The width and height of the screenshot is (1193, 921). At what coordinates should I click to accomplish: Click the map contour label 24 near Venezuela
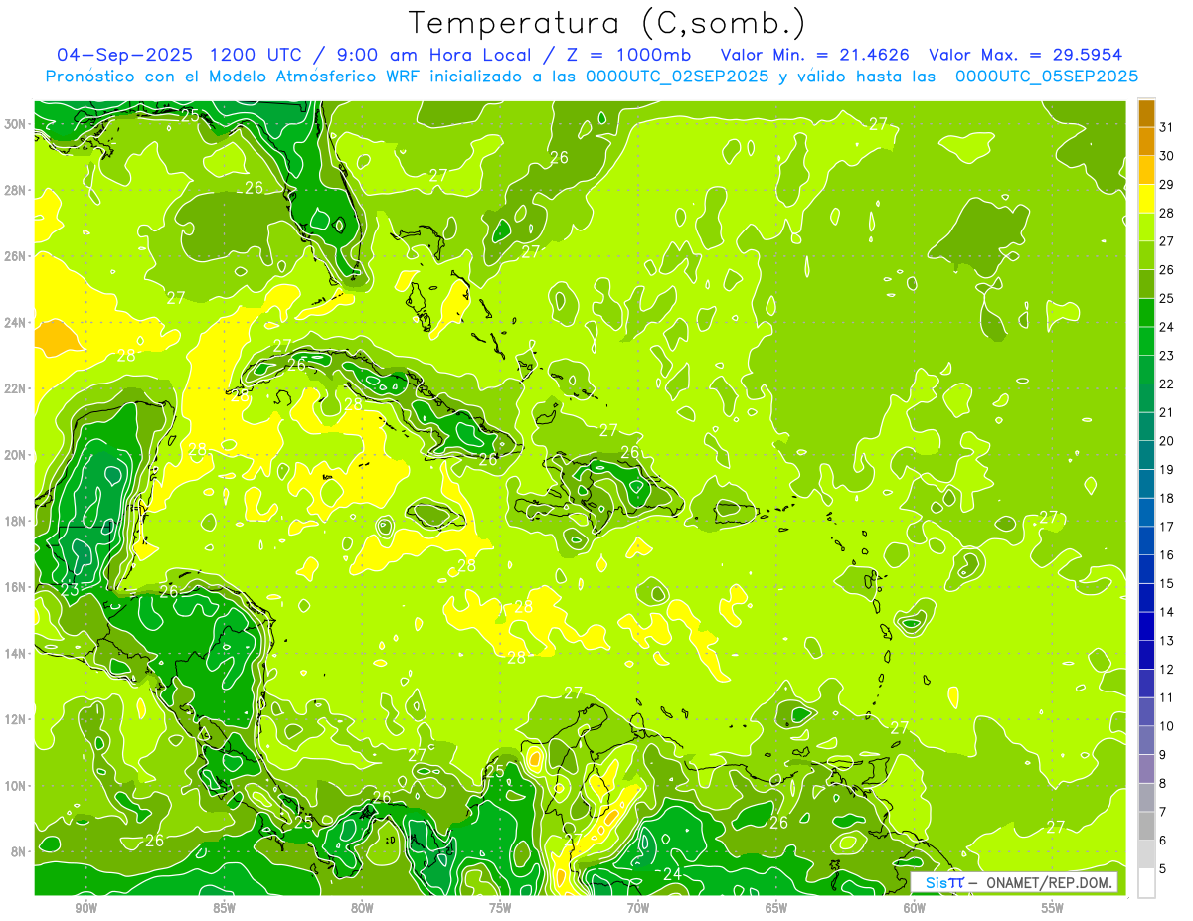click(672, 874)
